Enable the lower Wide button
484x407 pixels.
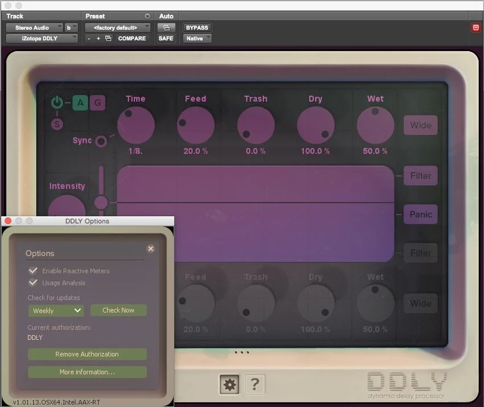pyautogui.click(x=421, y=303)
